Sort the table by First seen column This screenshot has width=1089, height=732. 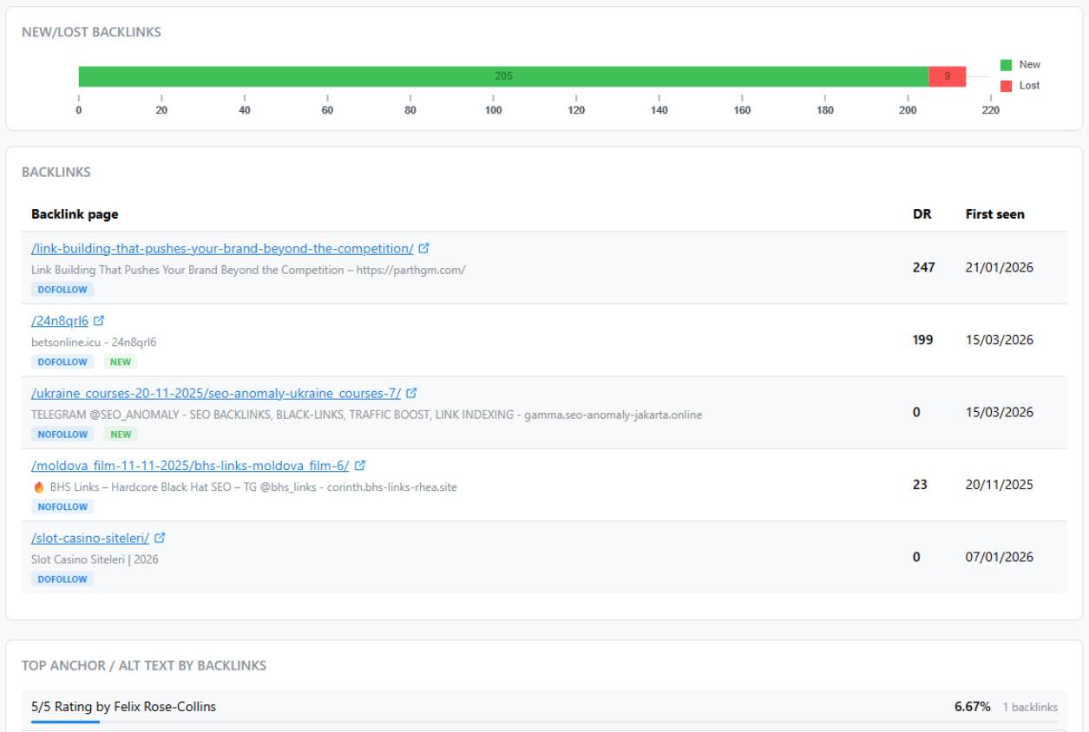coord(994,213)
